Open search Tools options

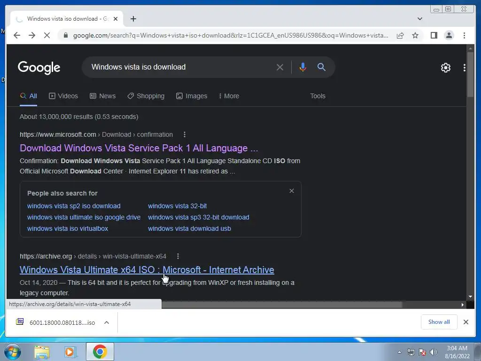318,96
